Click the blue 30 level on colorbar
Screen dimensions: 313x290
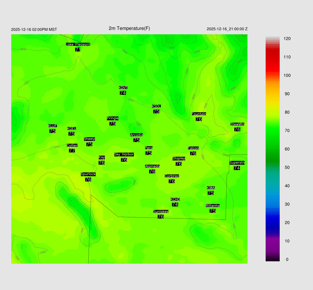click(x=273, y=204)
